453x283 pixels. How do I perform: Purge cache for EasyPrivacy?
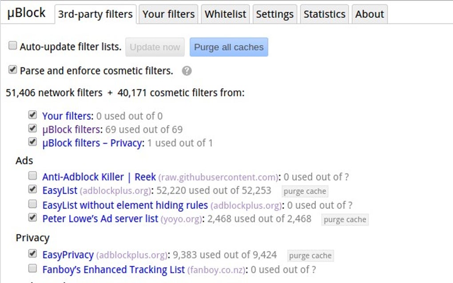click(x=310, y=256)
